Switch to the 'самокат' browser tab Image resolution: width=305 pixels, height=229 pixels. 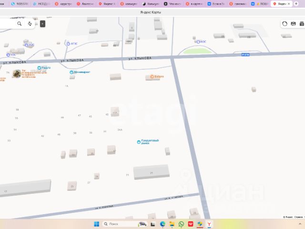tap(238, 4)
